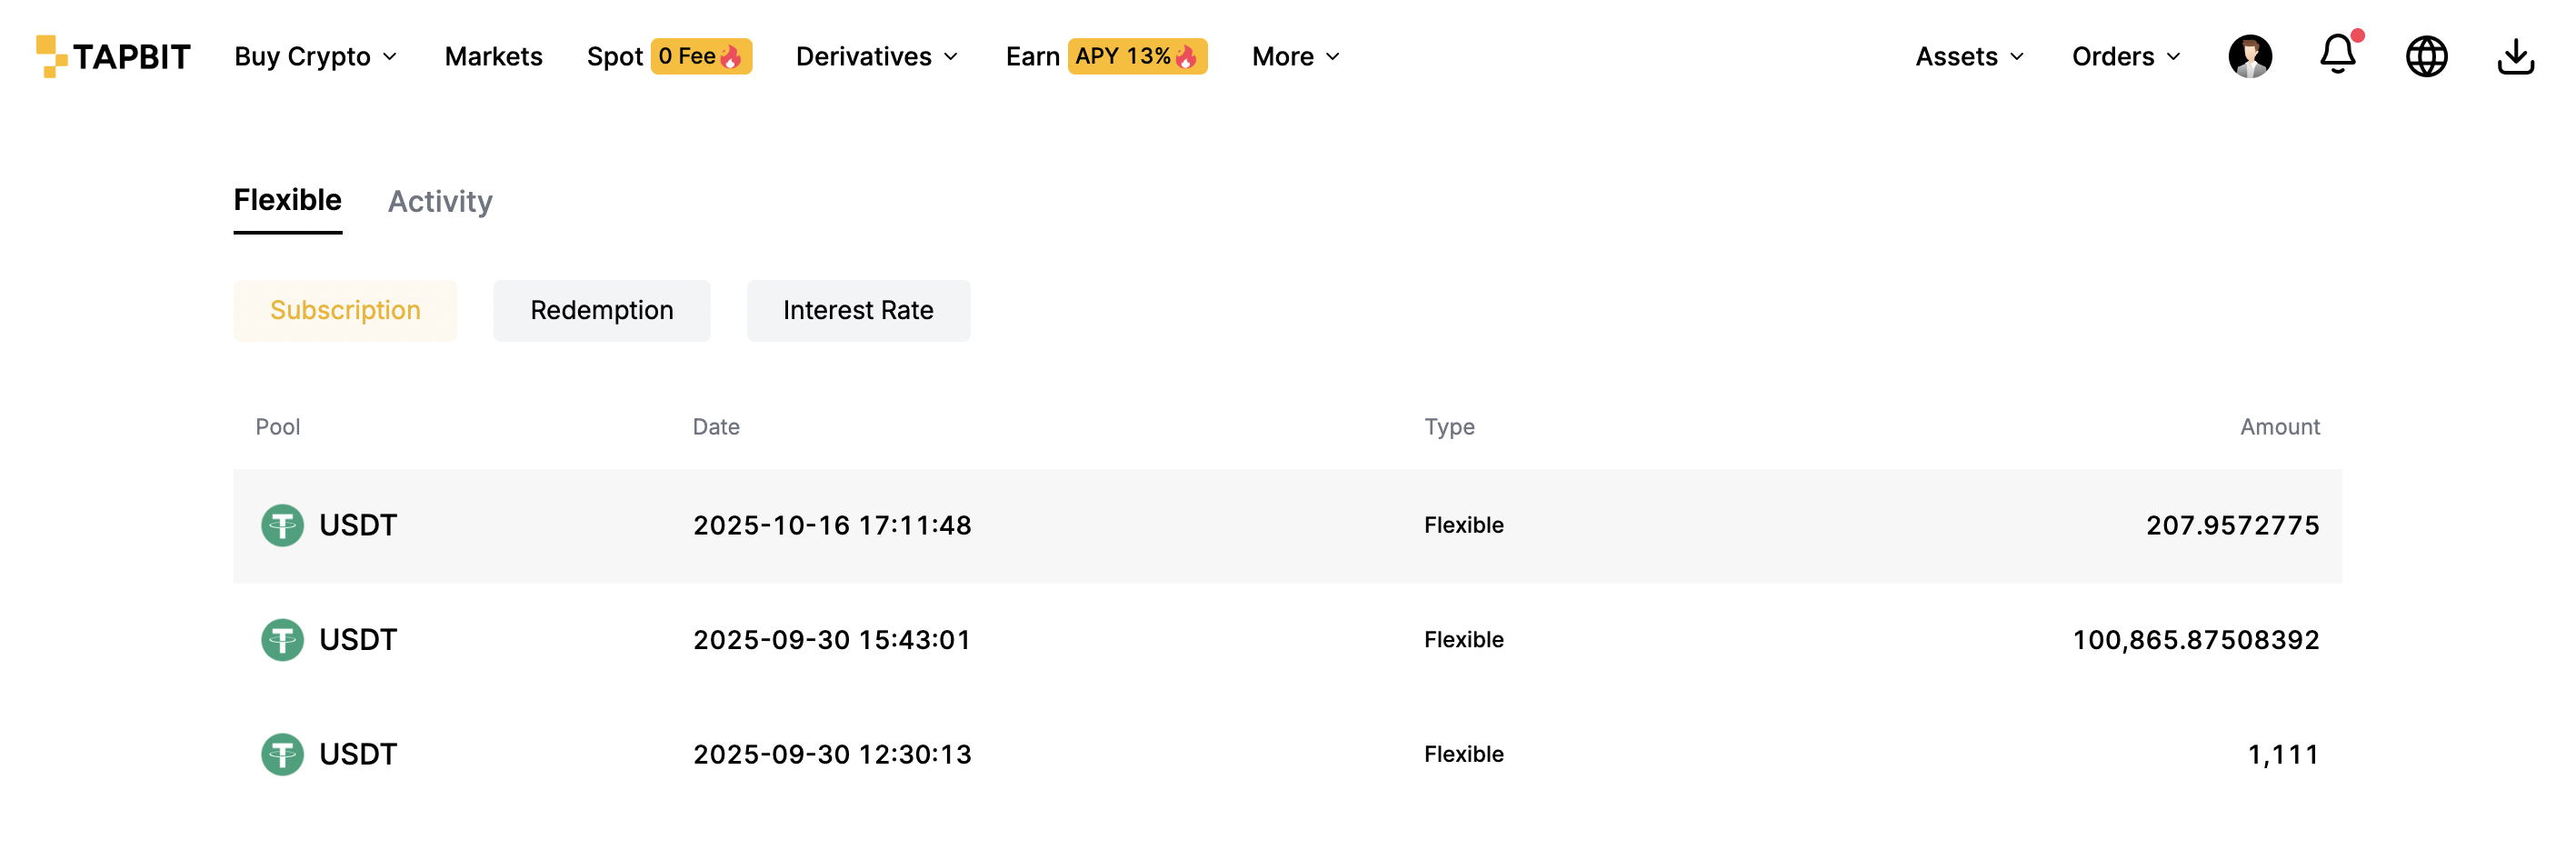Image resolution: width=2576 pixels, height=860 pixels.
Task: Select the Flexible tab
Action: (x=288, y=200)
